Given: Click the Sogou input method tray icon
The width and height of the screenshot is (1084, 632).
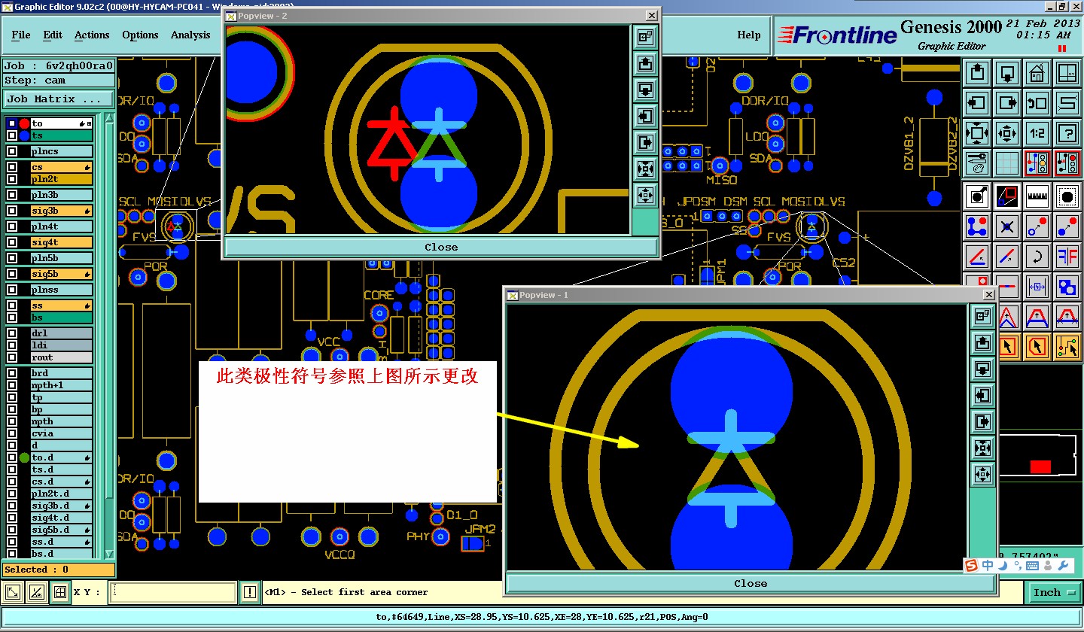Looking at the screenshot, I should [x=972, y=565].
